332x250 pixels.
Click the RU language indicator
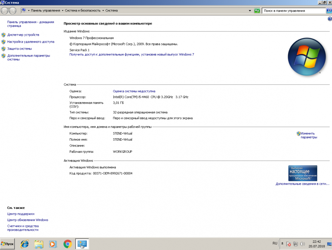[275, 243]
